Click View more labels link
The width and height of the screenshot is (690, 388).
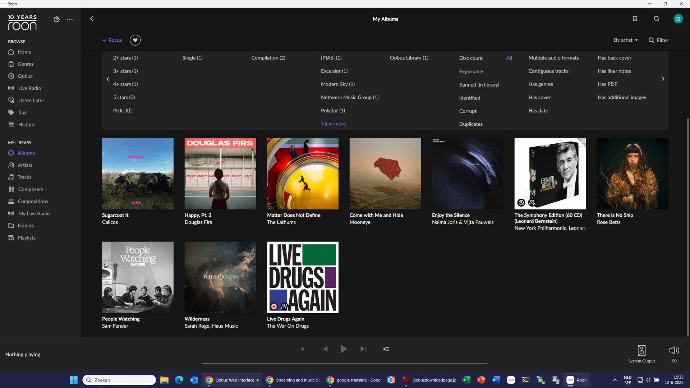click(x=333, y=124)
